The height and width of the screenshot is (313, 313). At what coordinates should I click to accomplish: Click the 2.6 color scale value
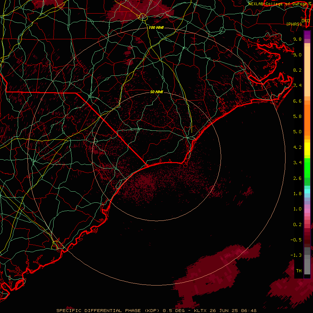(297, 178)
